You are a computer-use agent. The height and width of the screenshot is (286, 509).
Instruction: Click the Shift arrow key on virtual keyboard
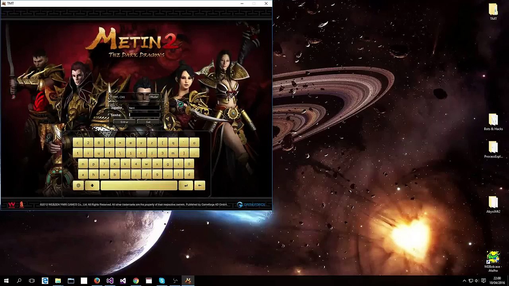(x=92, y=185)
